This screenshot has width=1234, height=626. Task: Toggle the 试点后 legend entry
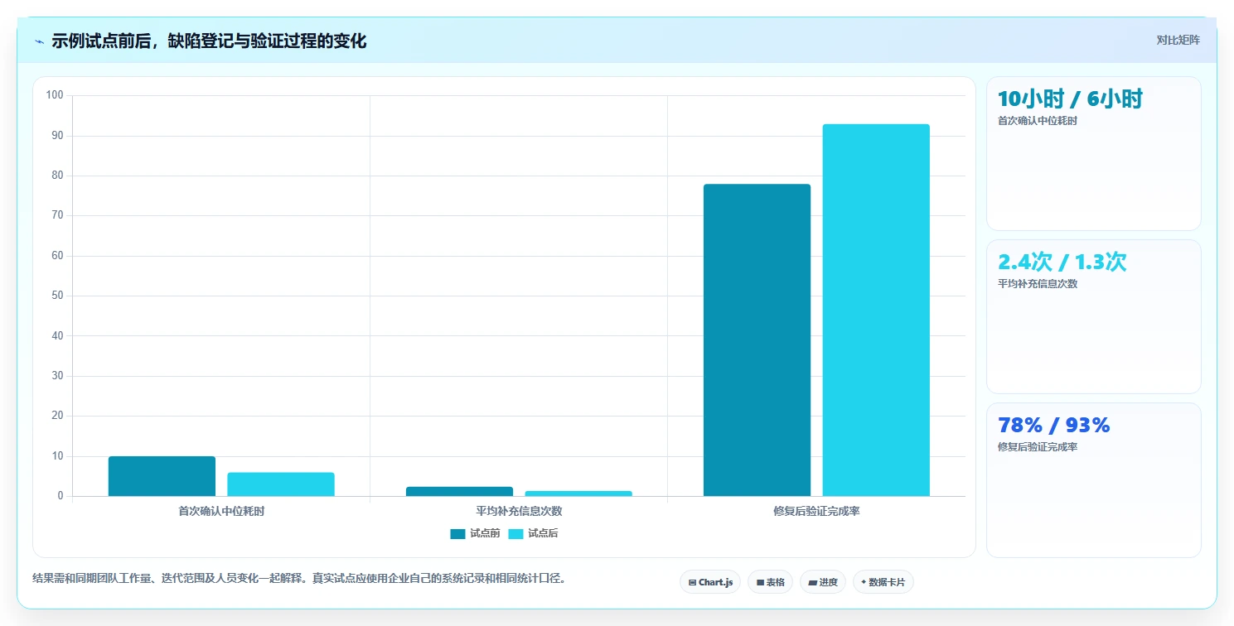pyautogui.click(x=533, y=533)
